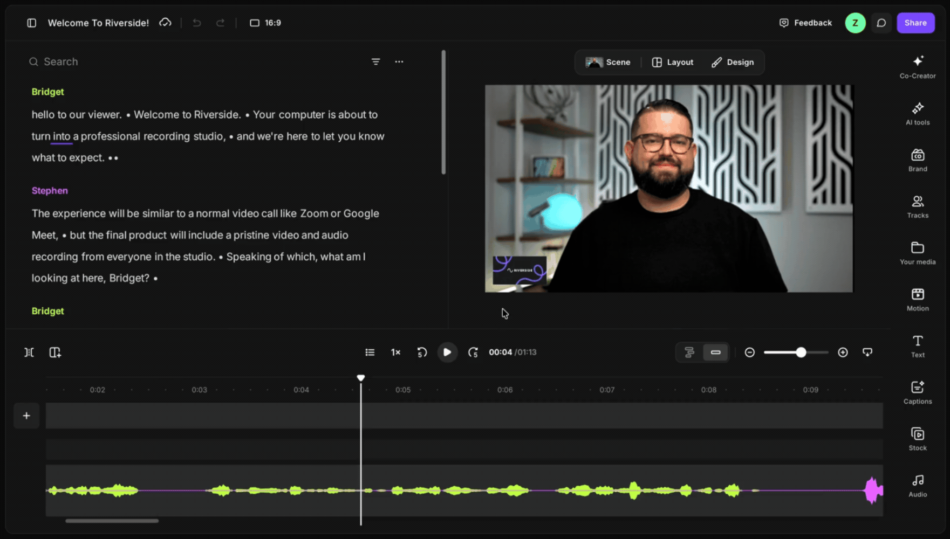Click the Share button

(915, 23)
